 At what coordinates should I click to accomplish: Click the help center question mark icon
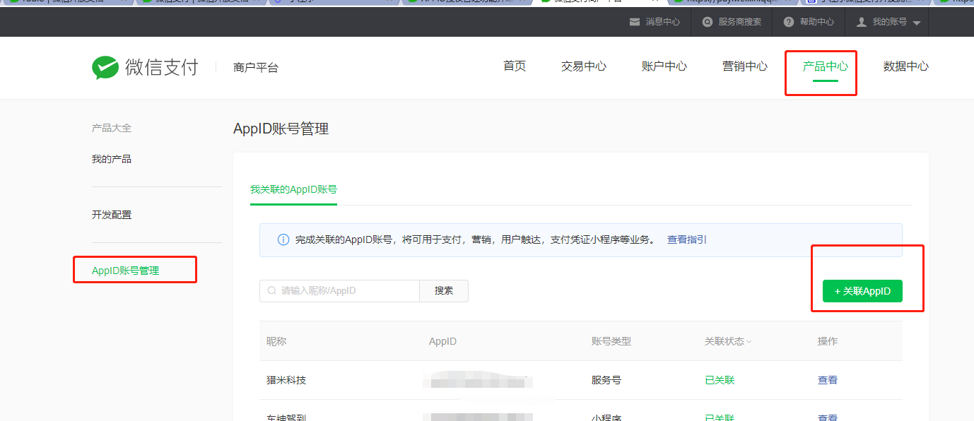coord(789,22)
